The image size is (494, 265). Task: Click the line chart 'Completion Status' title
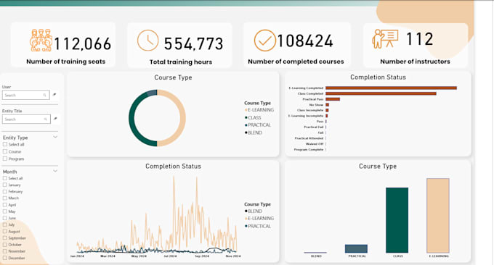point(173,167)
